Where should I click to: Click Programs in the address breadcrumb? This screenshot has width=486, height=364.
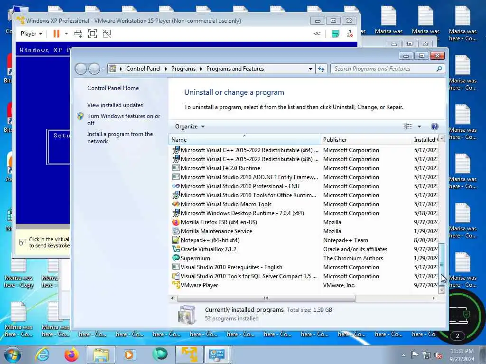click(x=183, y=69)
